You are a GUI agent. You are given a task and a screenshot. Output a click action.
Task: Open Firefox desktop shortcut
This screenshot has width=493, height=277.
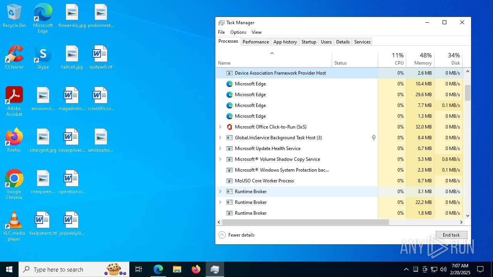click(14, 140)
